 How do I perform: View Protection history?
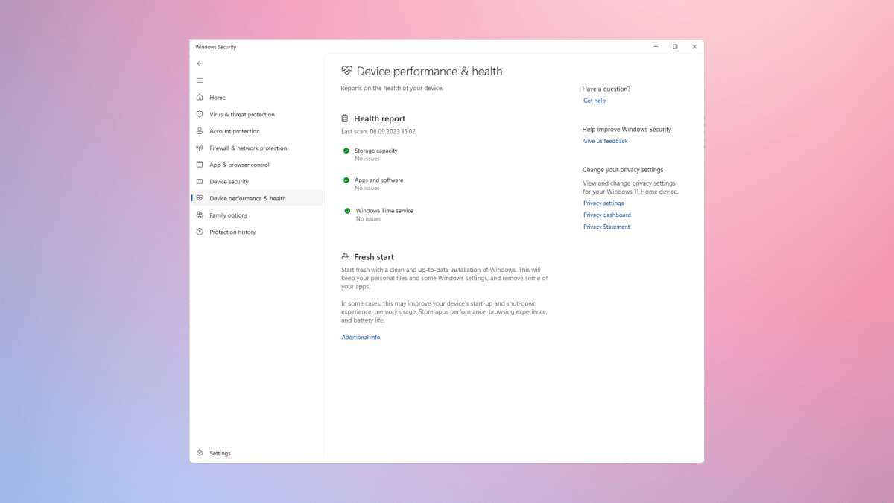pos(256,232)
